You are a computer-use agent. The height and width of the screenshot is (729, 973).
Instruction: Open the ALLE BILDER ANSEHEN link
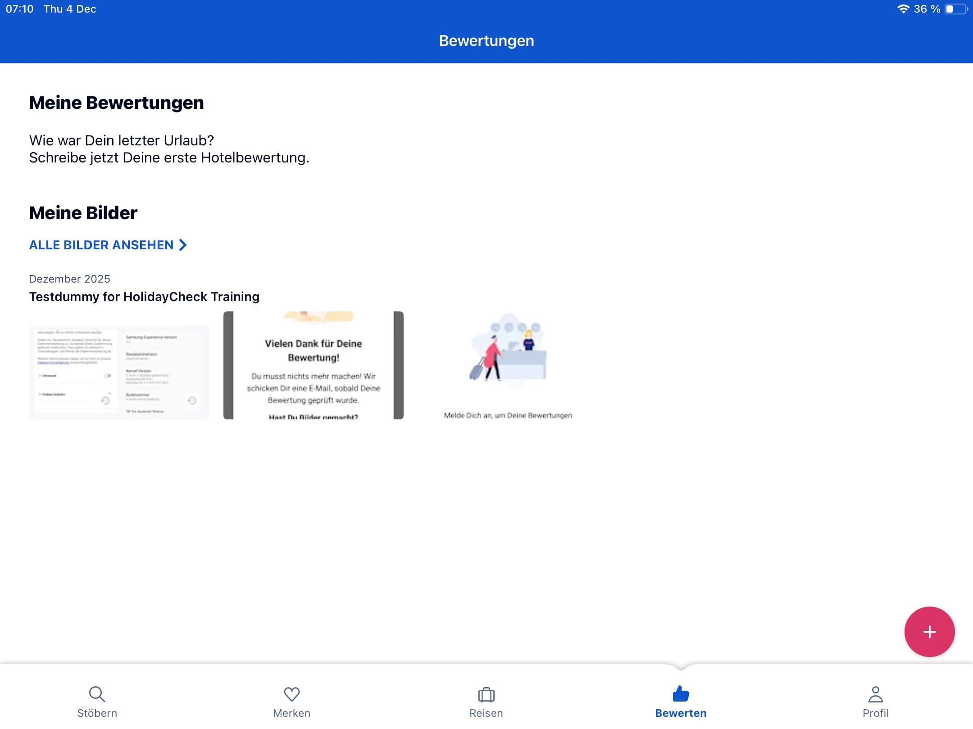click(101, 245)
